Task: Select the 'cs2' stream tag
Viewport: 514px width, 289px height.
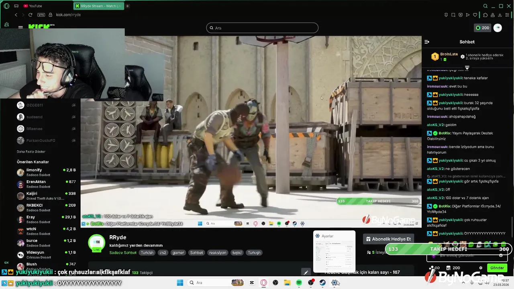Action: 163,253
